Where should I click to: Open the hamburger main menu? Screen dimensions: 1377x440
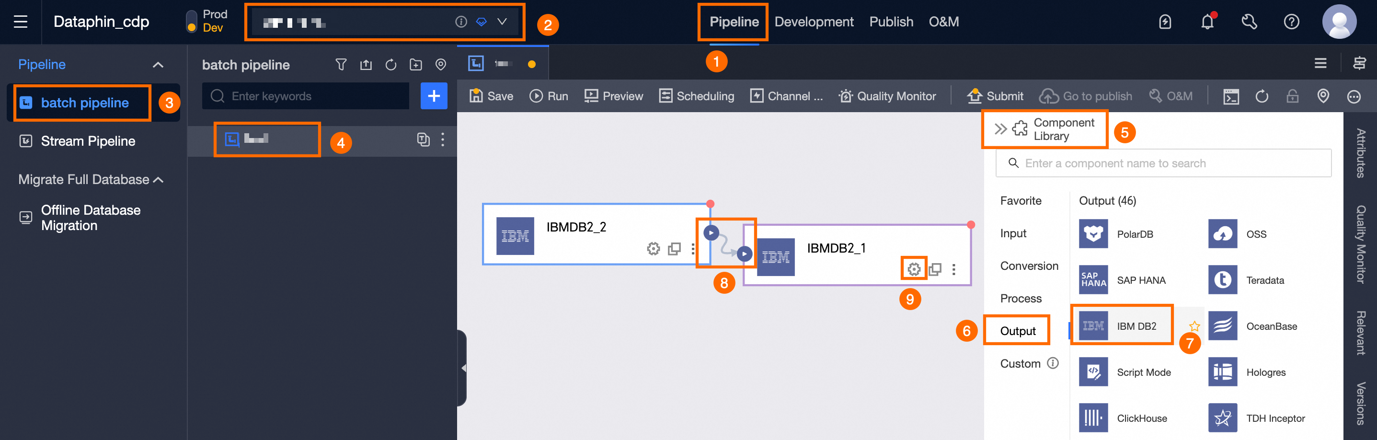pos(20,22)
